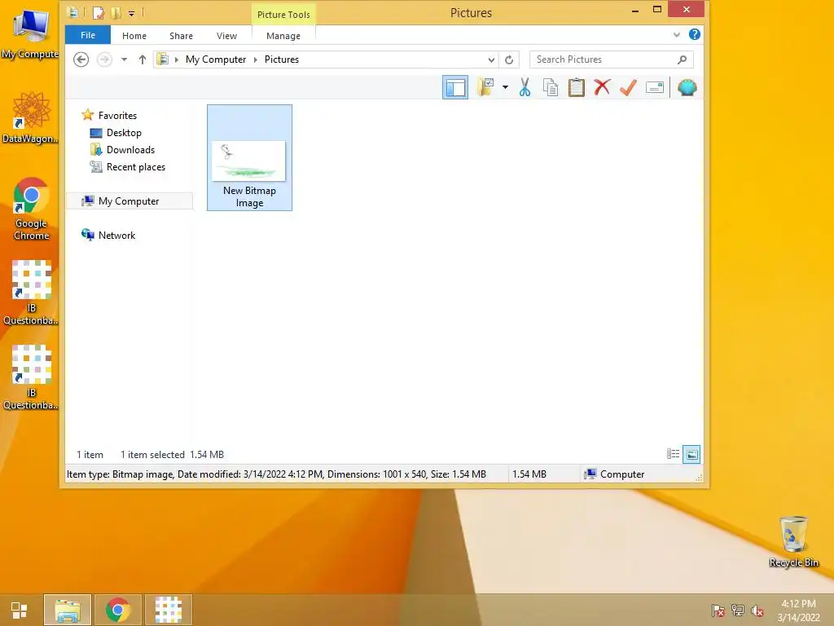Viewport: 834px width, 626px height.
Task: Select the Google Chrome desktop shortcut
Action: coord(32,209)
